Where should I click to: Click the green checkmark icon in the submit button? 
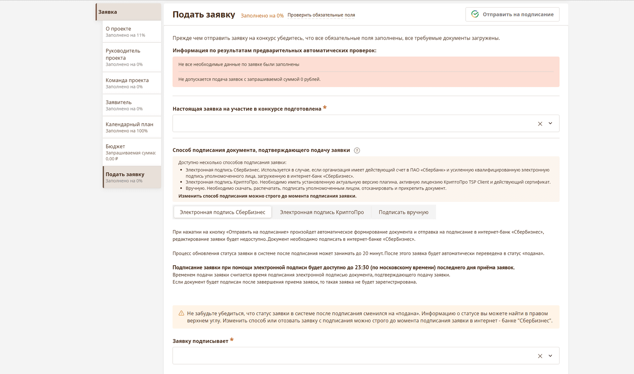tap(475, 14)
